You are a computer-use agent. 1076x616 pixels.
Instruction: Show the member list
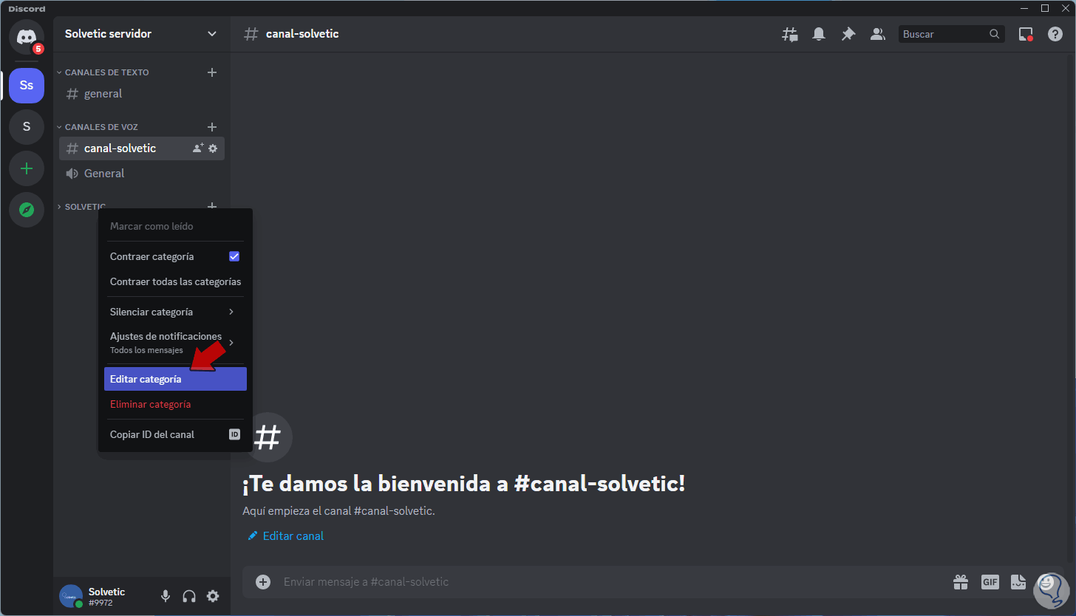[878, 34]
